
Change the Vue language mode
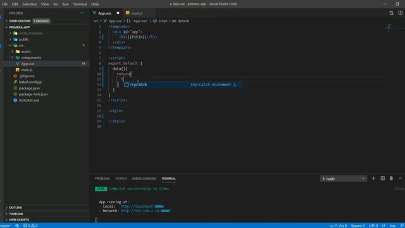(392, 225)
